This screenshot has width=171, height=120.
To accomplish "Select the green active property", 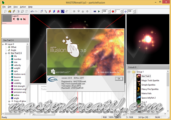I will (17, 95).
